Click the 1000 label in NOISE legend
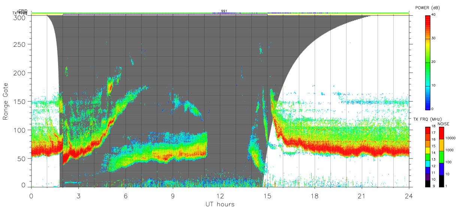Screen dimensions: 460x212 click(449, 150)
